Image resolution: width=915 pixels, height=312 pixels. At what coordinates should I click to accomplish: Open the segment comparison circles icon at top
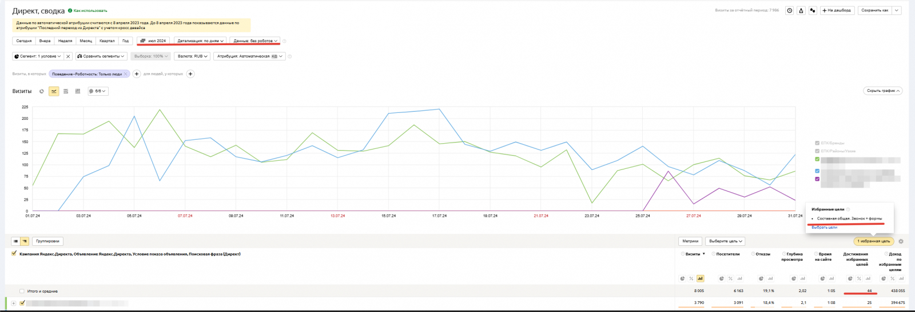813,10
